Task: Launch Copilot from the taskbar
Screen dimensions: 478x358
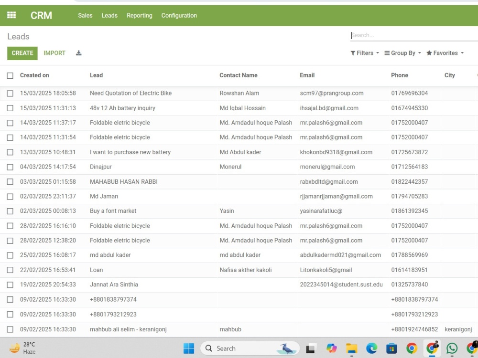Action: pos(331,348)
